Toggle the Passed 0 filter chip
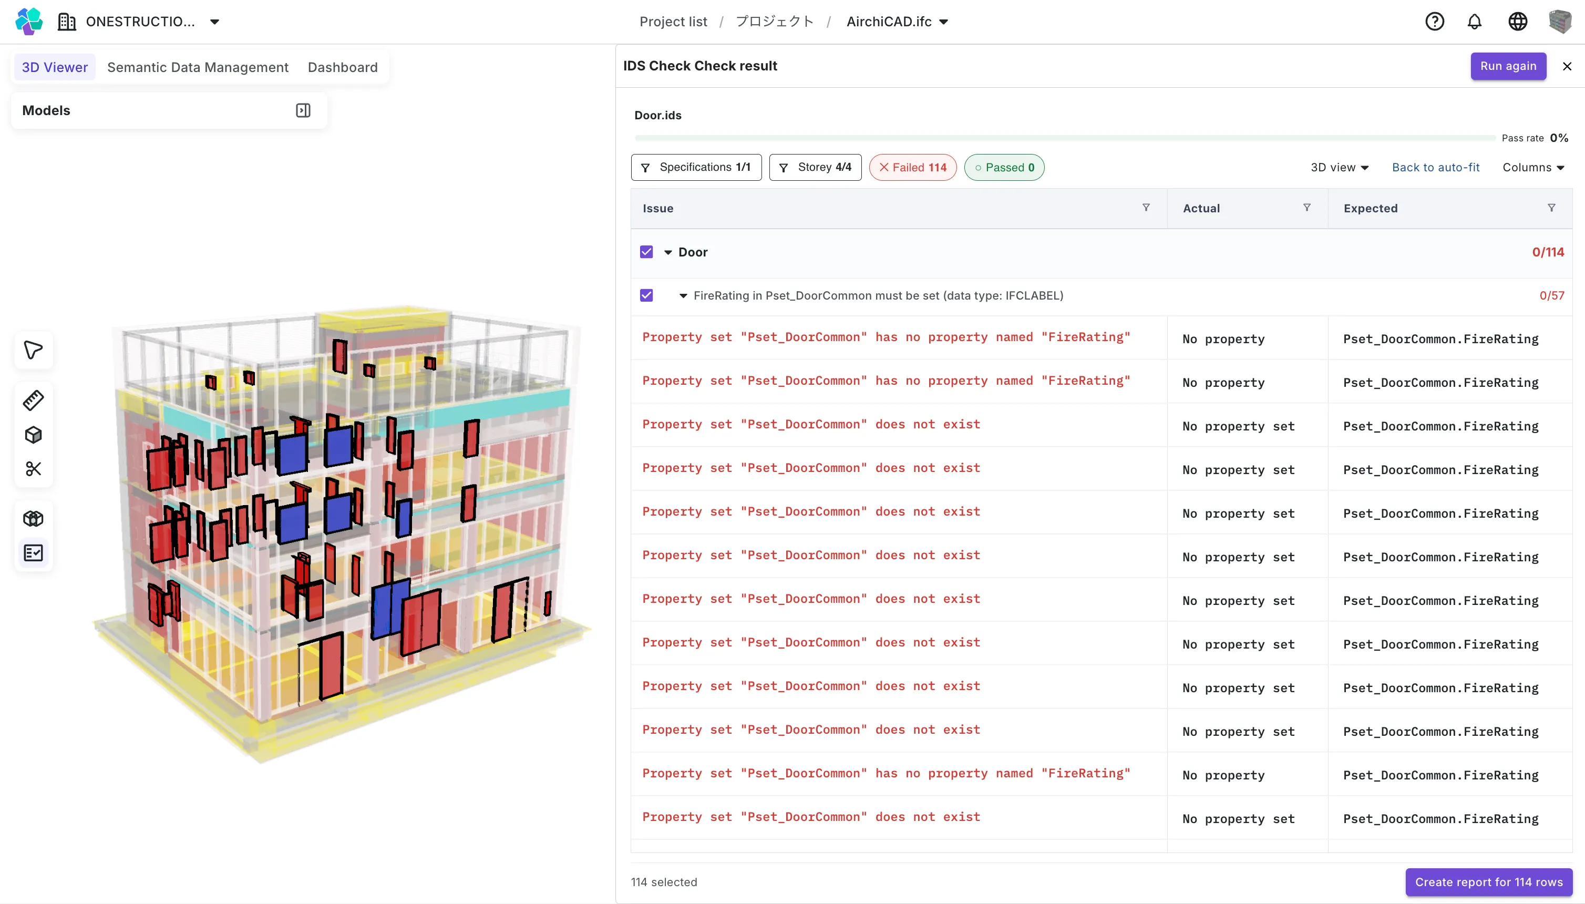 [1004, 168]
